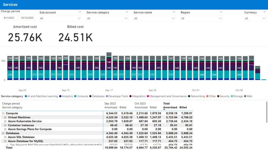Viewport: 268px width, 150px height.
Task: Expand the Azure Kubernetes Service row
Action: [5, 121]
